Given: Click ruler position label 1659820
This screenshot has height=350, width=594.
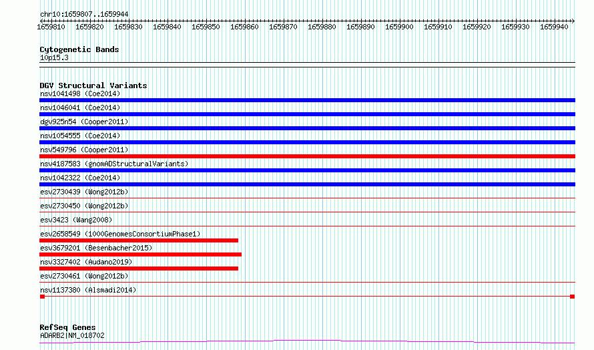Looking at the screenshot, I should coord(89,27).
